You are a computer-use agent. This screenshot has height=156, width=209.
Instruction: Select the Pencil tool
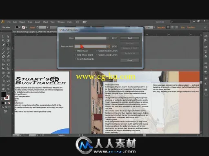(x=8, y=53)
